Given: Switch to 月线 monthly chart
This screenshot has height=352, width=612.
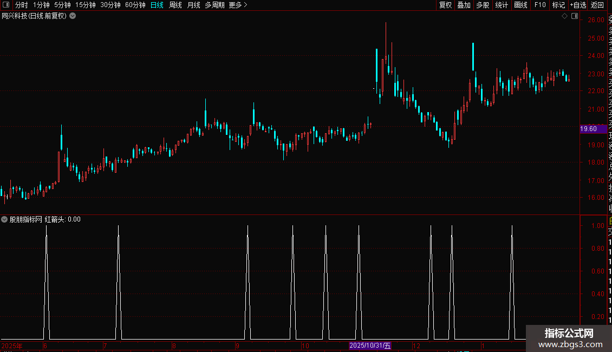Looking at the screenshot, I should (193, 5).
